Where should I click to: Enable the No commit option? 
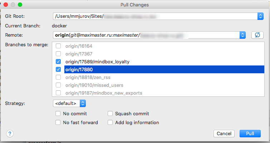click(x=58, y=114)
